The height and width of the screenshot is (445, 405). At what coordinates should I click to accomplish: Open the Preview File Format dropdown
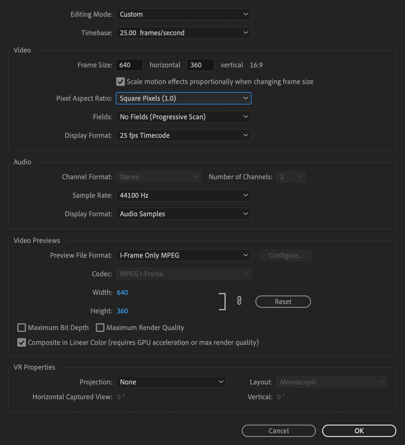[x=183, y=255]
